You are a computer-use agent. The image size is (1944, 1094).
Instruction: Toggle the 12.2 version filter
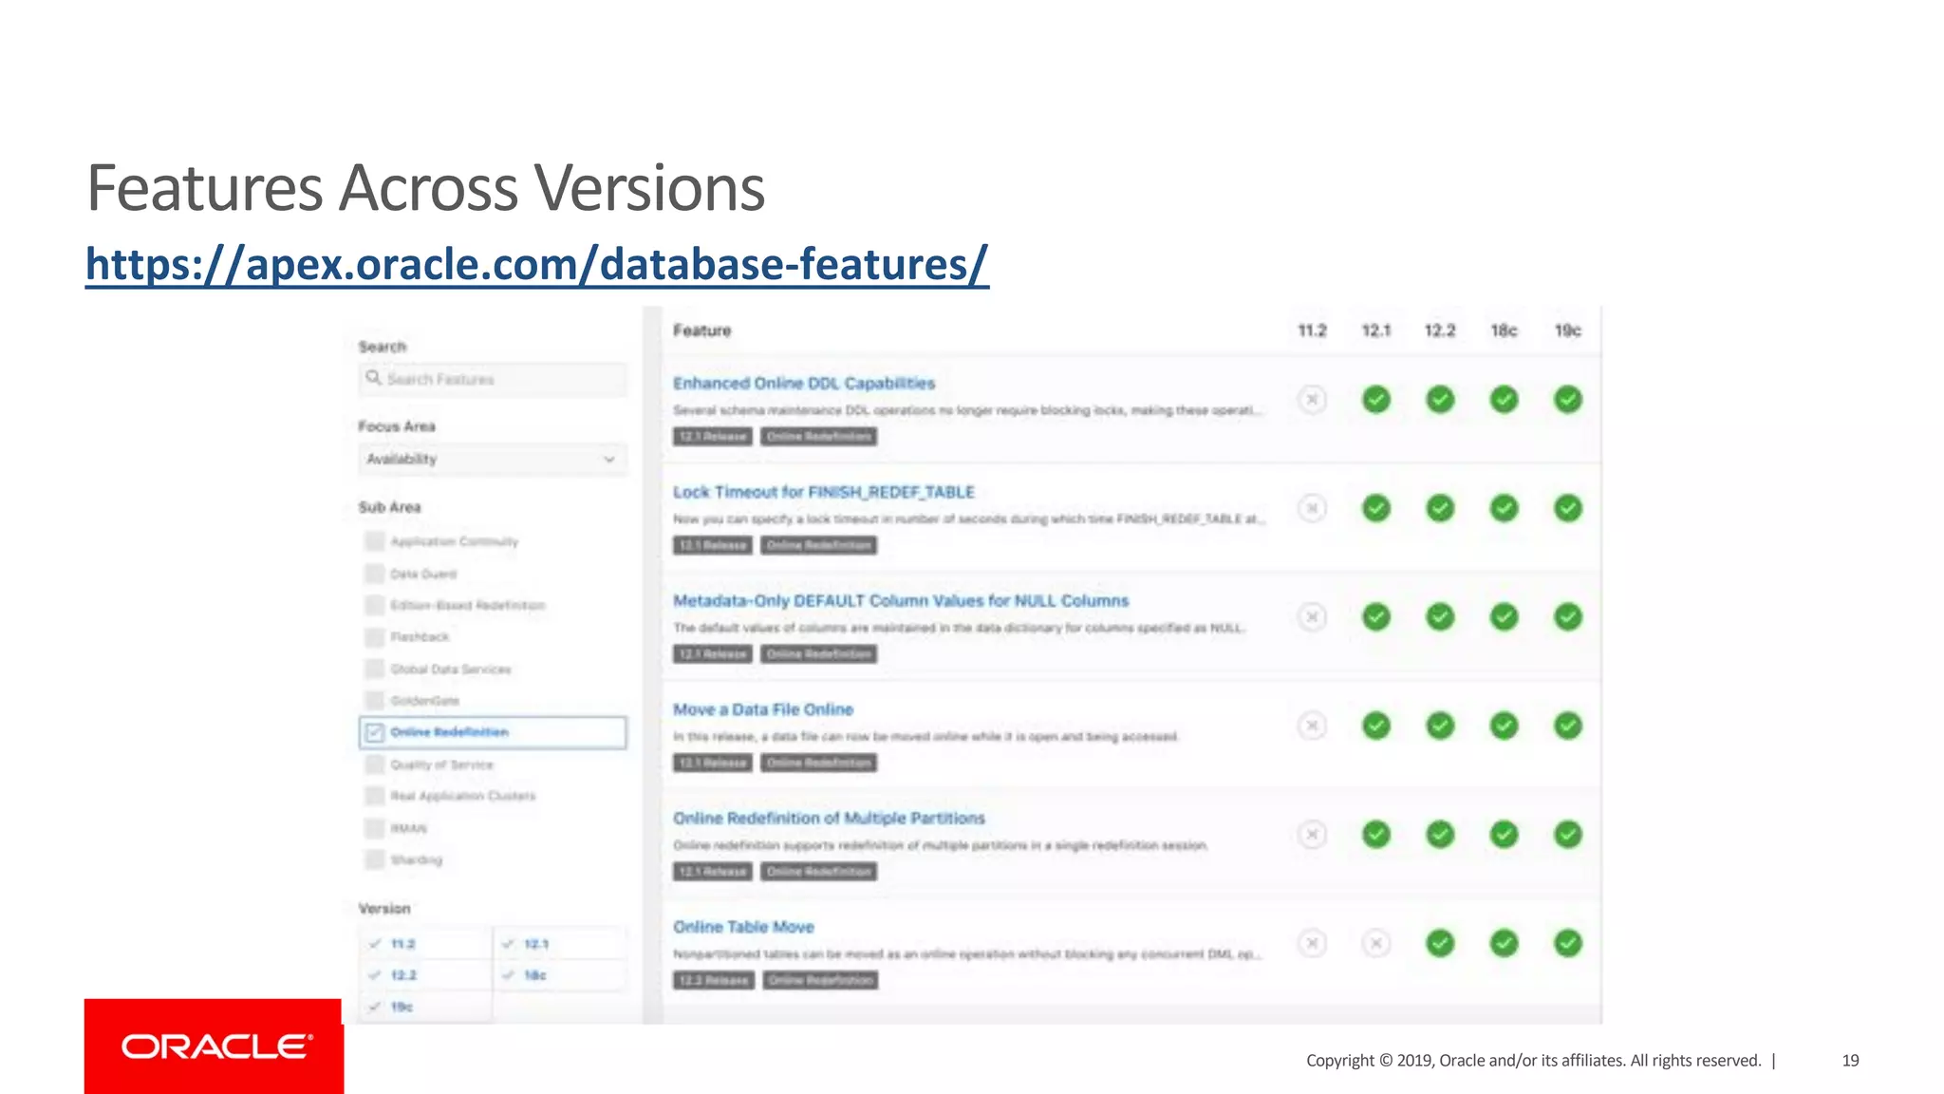(x=425, y=975)
